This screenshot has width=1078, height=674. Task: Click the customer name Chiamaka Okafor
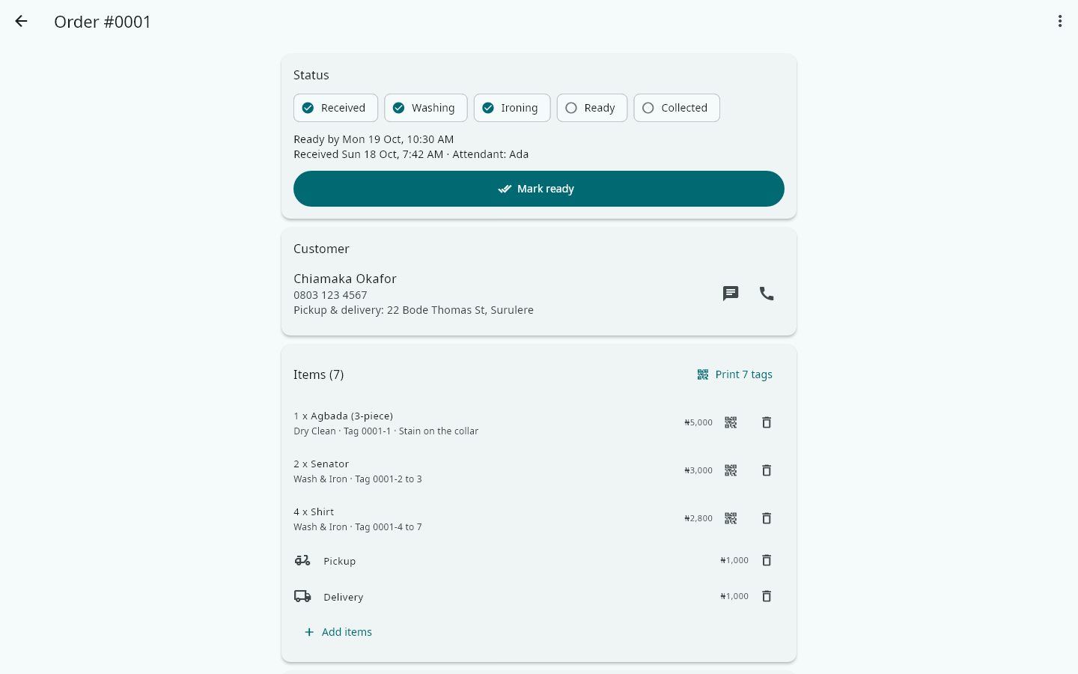pyautogui.click(x=345, y=279)
